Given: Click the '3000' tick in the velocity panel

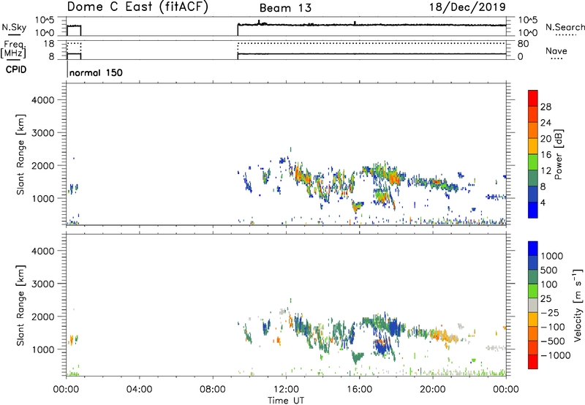Looking at the screenshot, I should point(42,284).
